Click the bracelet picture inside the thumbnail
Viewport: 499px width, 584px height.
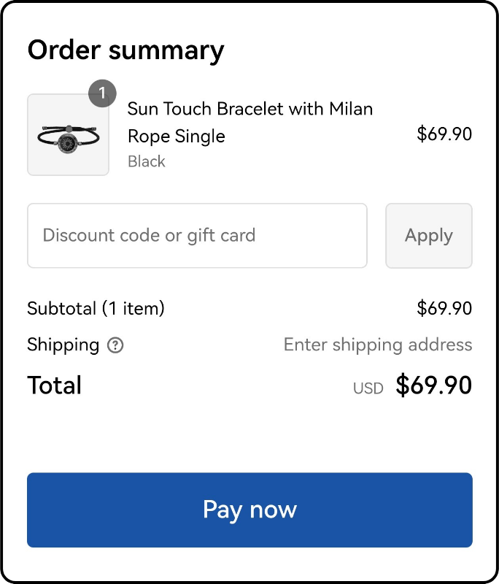click(68, 139)
